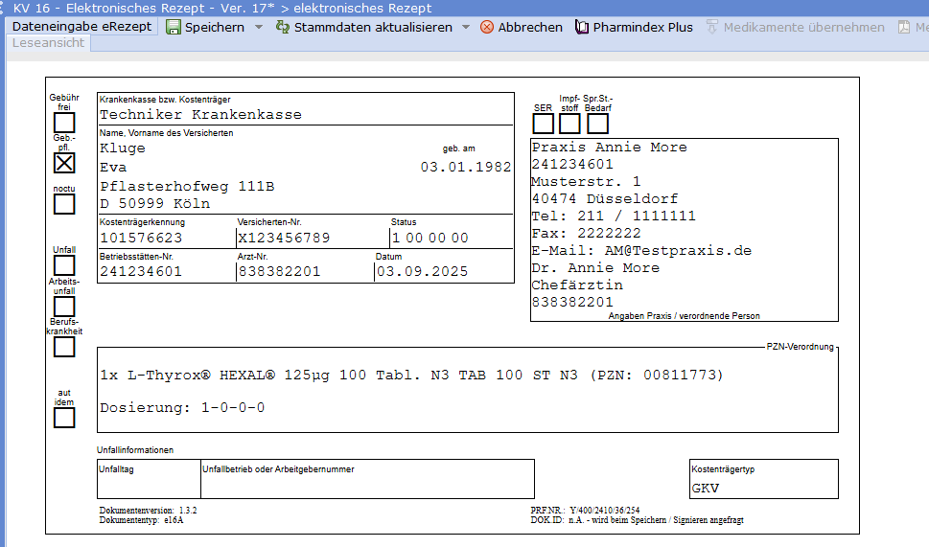The image size is (929, 547).
Task: Click the Speichern floppy disk icon
Action: (173, 27)
